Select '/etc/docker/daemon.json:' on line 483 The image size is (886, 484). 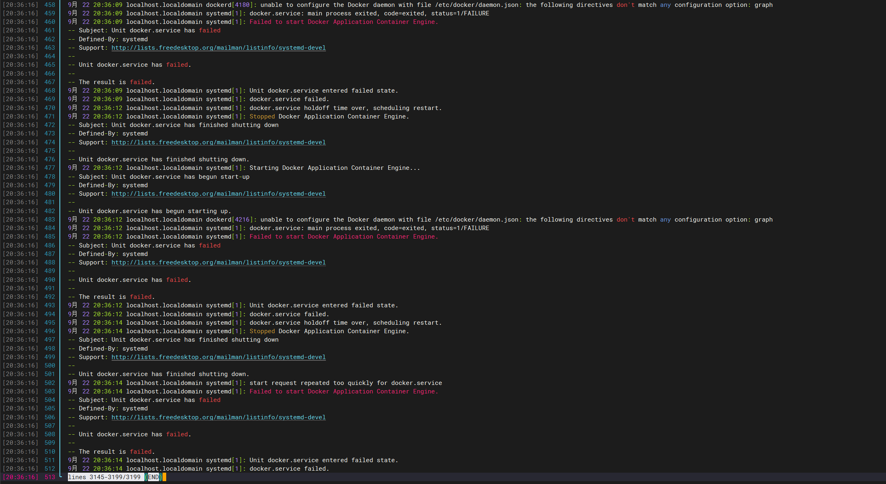pos(479,220)
